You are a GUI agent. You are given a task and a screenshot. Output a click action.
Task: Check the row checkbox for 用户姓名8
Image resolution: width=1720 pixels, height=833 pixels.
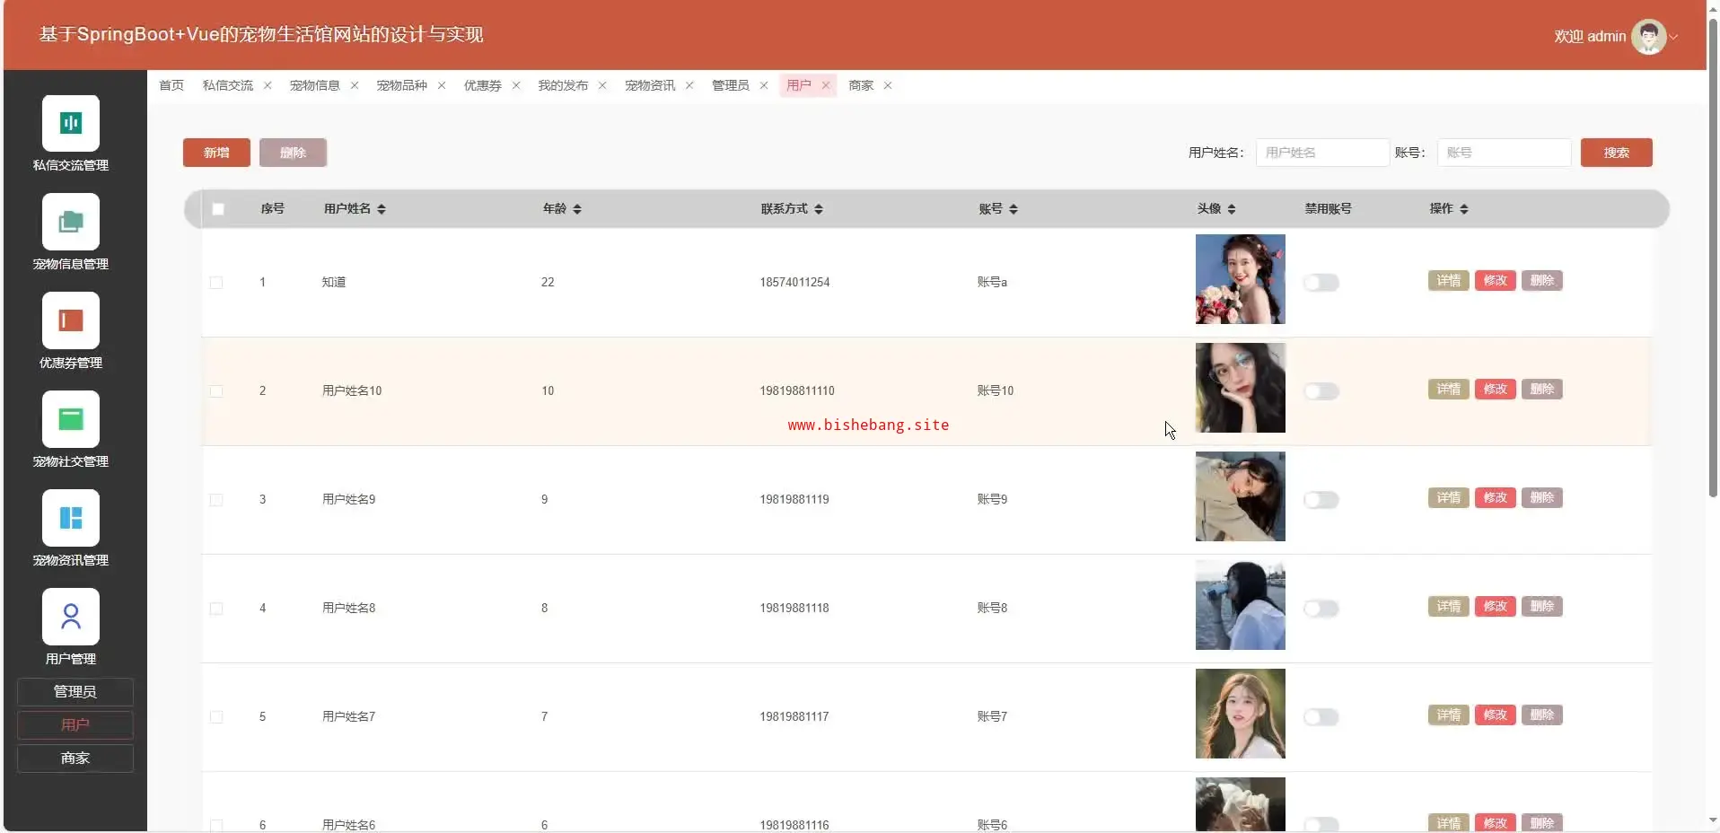(216, 609)
